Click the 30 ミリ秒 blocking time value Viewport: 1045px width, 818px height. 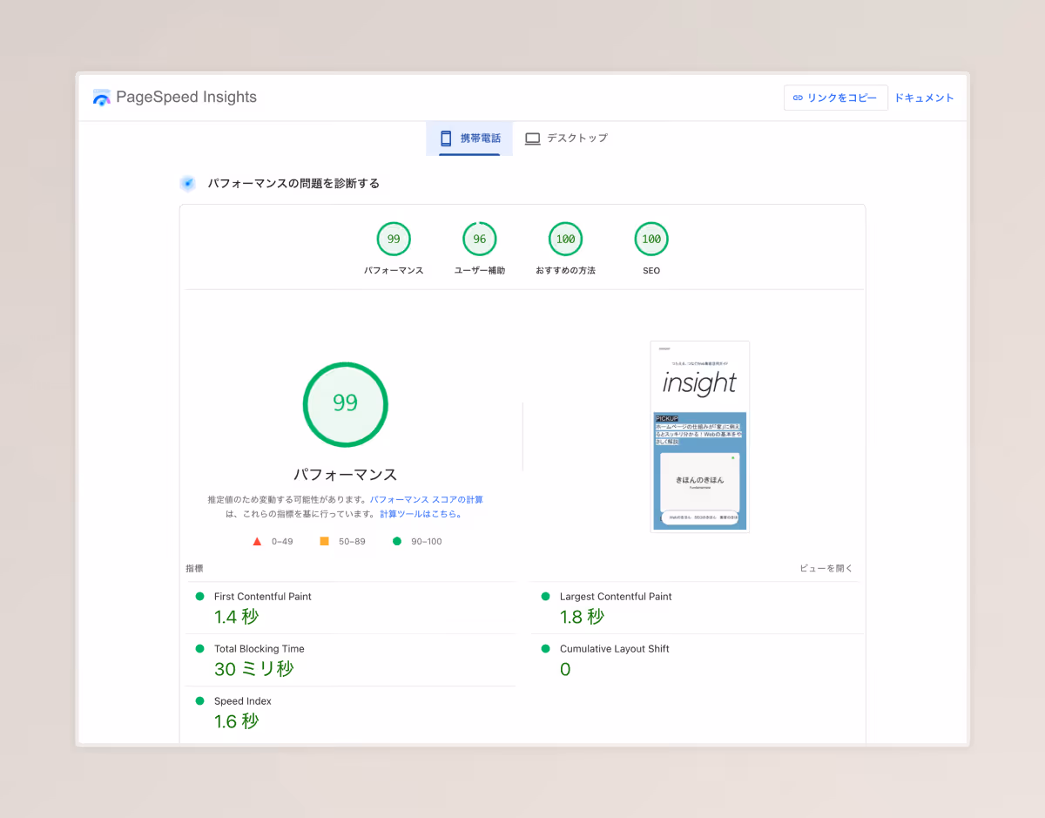coord(254,669)
